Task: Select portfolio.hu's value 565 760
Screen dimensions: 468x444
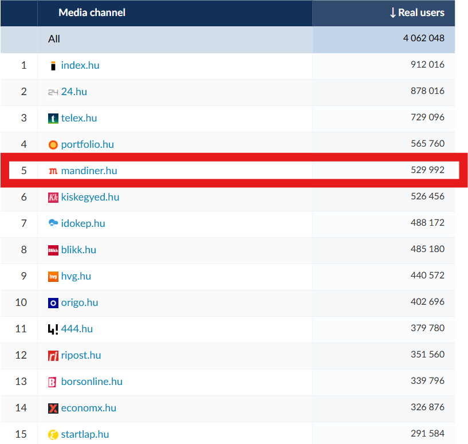Action: tap(427, 144)
